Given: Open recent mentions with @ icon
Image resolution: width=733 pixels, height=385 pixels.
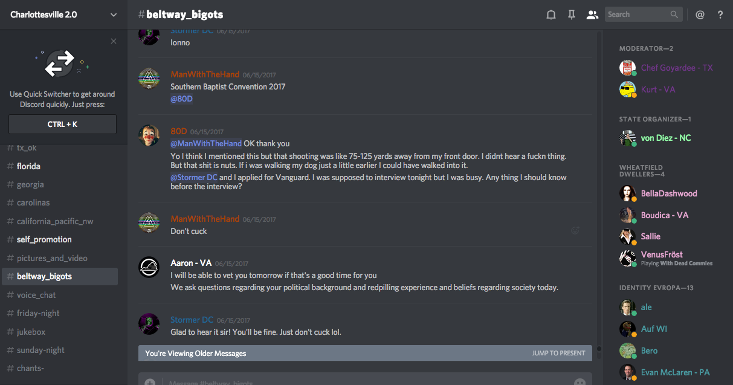Looking at the screenshot, I should (700, 15).
